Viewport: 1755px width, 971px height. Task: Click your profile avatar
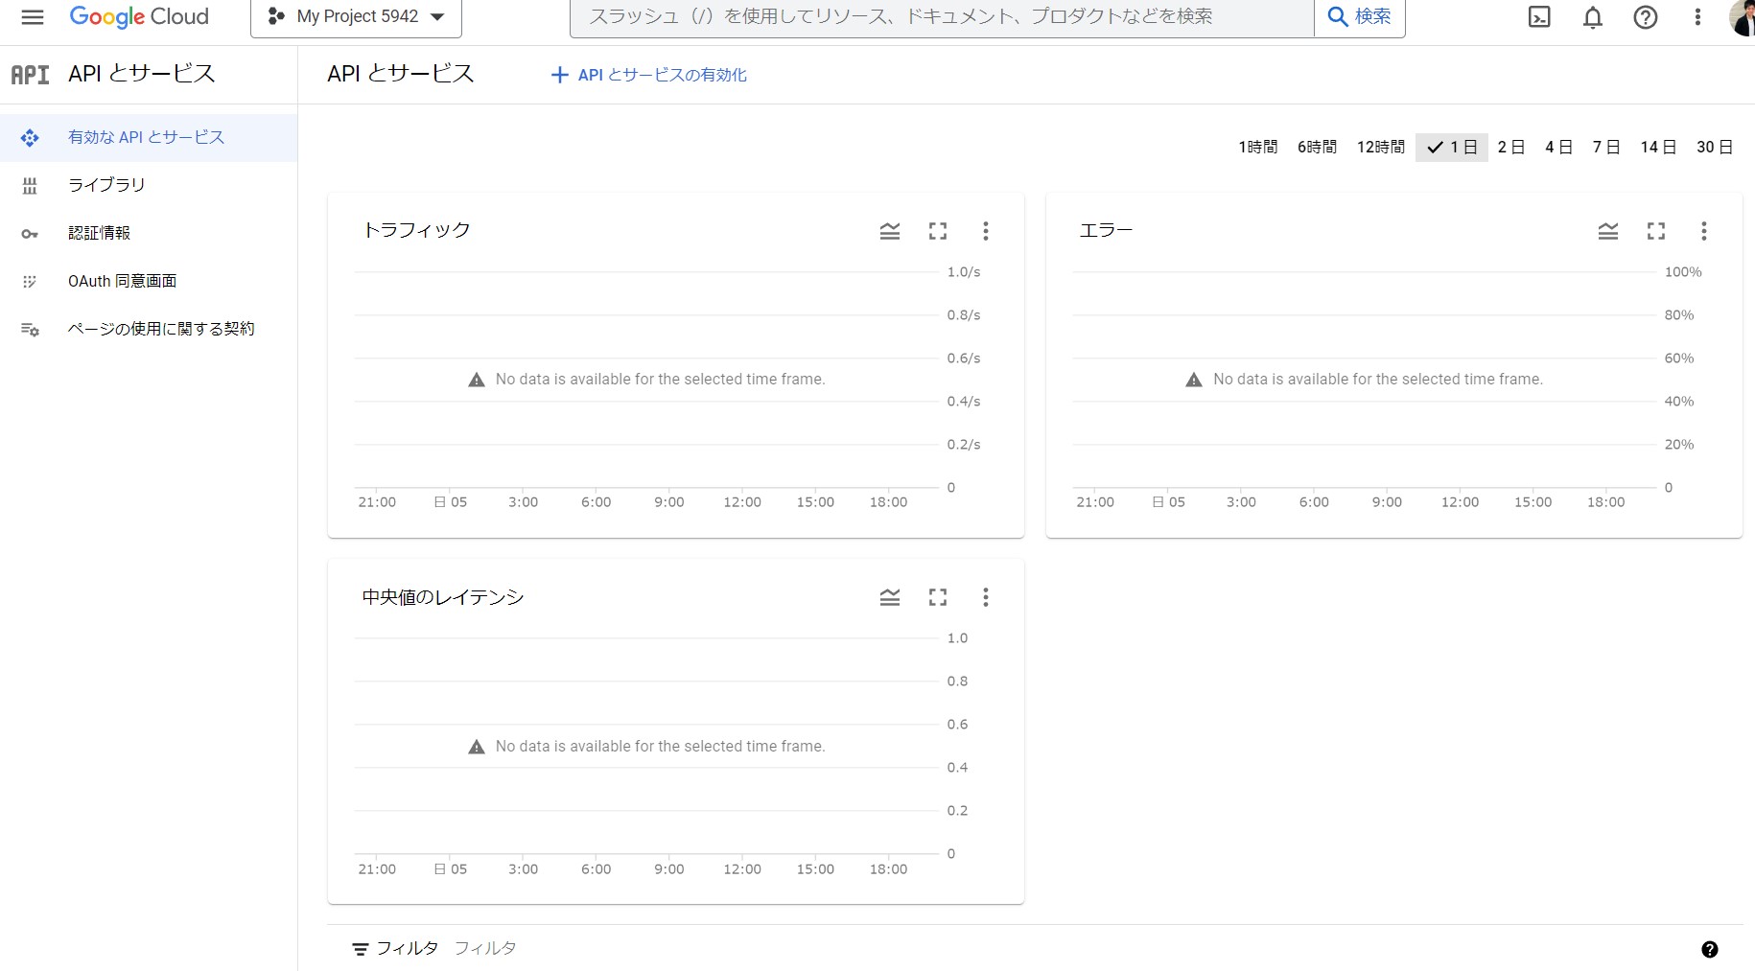[x=1738, y=16]
